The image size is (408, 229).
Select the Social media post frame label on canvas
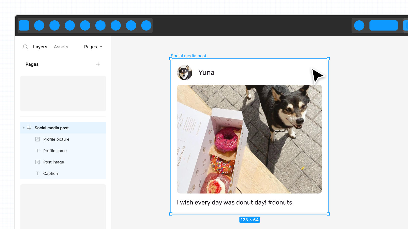pyautogui.click(x=188, y=56)
